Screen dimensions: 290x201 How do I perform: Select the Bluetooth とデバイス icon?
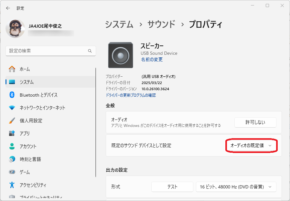12,95
